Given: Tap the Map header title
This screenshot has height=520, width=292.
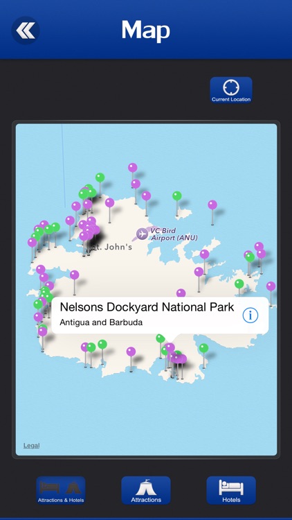Looking at the screenshot, I should (146, 31).
